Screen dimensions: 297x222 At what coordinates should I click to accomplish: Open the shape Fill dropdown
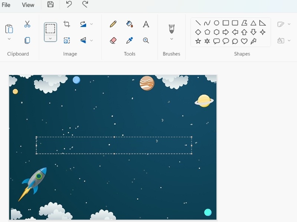(x=289, y=40)
